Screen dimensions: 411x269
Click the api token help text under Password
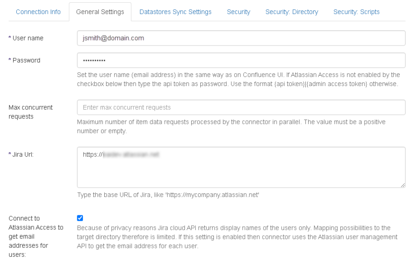238,79
